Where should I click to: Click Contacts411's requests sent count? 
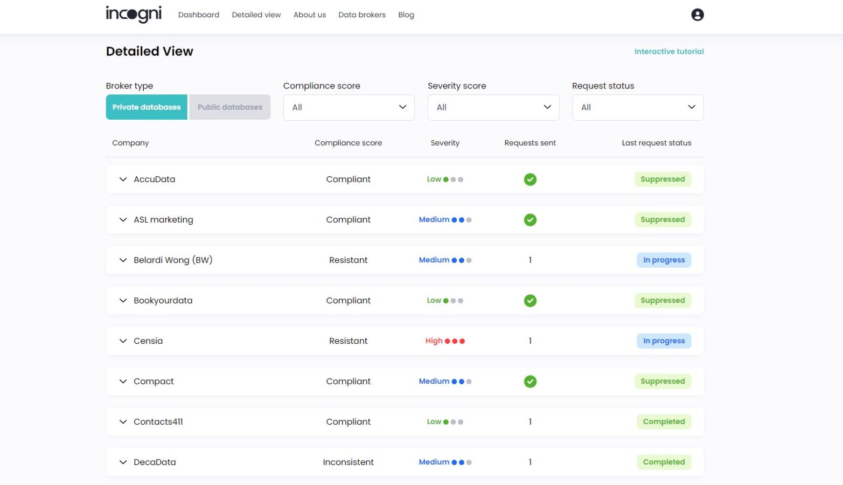[530, 422]
